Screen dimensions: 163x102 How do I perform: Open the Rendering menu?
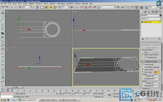[70, 4]
